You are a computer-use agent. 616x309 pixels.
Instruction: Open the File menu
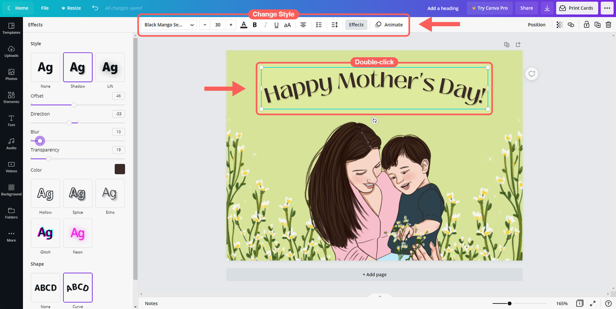coord(45,8)
